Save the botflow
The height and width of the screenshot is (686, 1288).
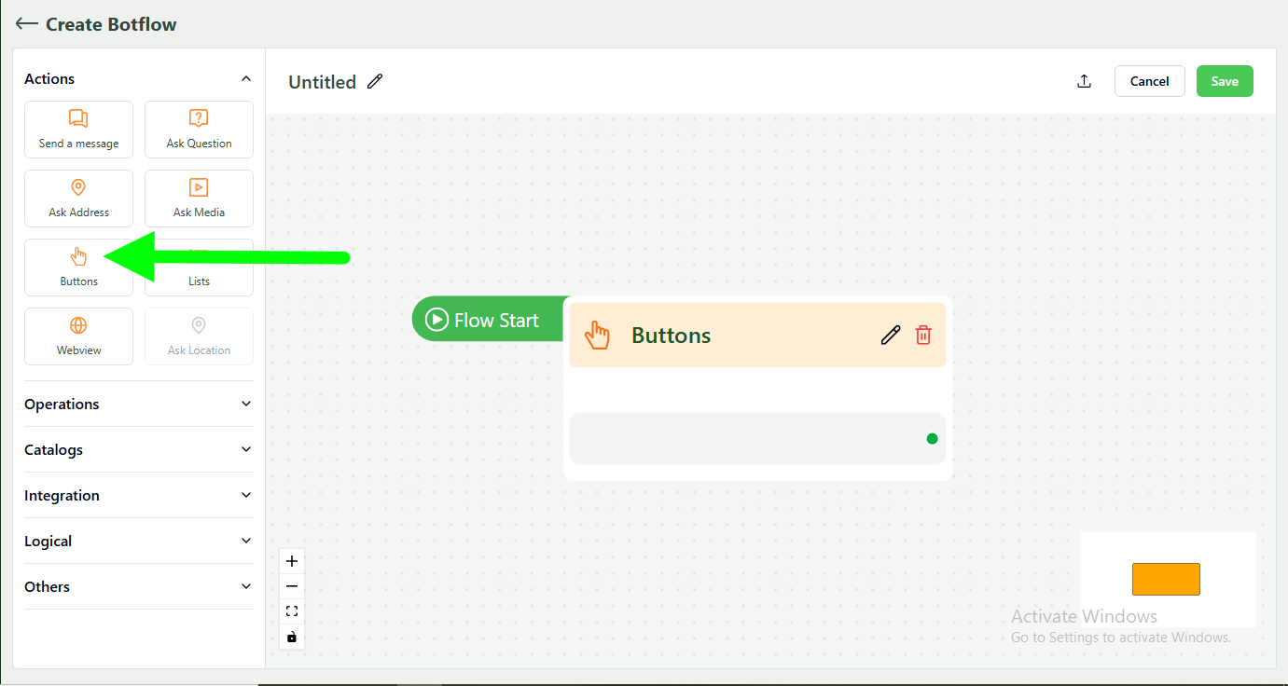[1225, 81]
